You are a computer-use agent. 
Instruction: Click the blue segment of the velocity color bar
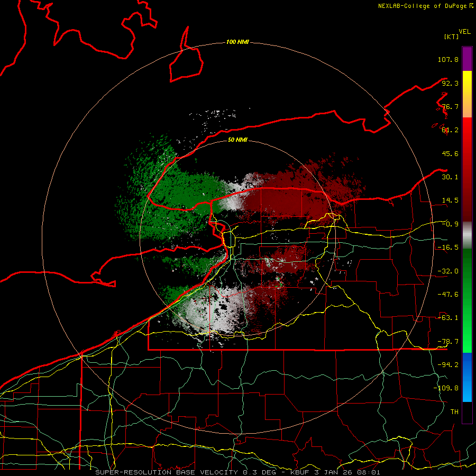[x=467, y=377]
